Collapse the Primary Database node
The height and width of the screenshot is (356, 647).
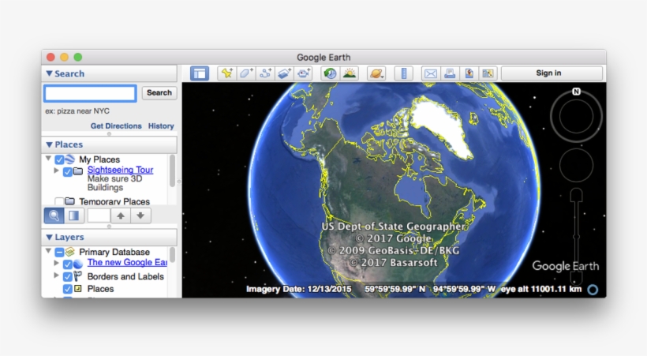pyautogui.click(x=48, y=251)
